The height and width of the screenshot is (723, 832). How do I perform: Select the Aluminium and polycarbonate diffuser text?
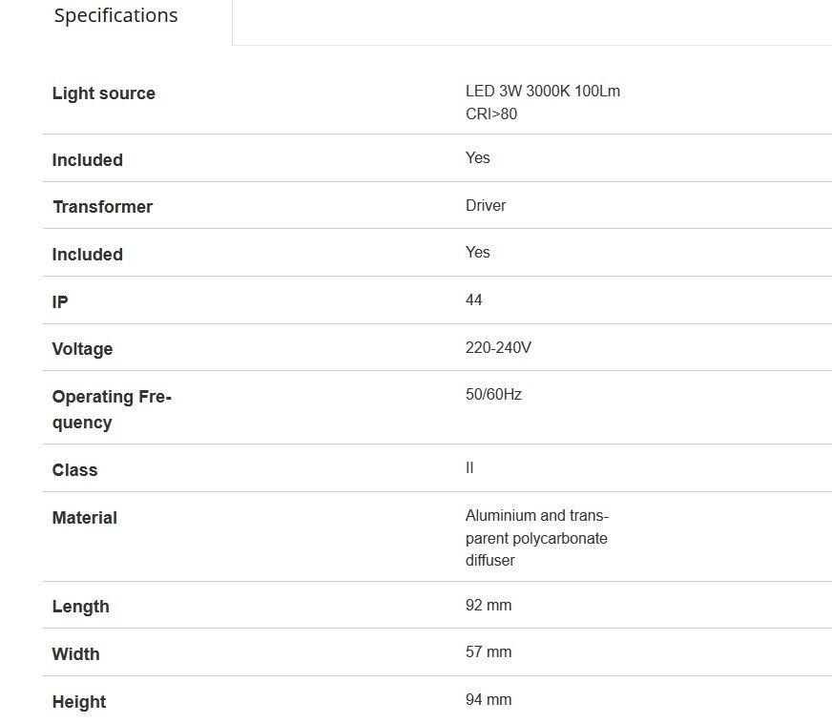pyautogui.click(x=536, y=538)
